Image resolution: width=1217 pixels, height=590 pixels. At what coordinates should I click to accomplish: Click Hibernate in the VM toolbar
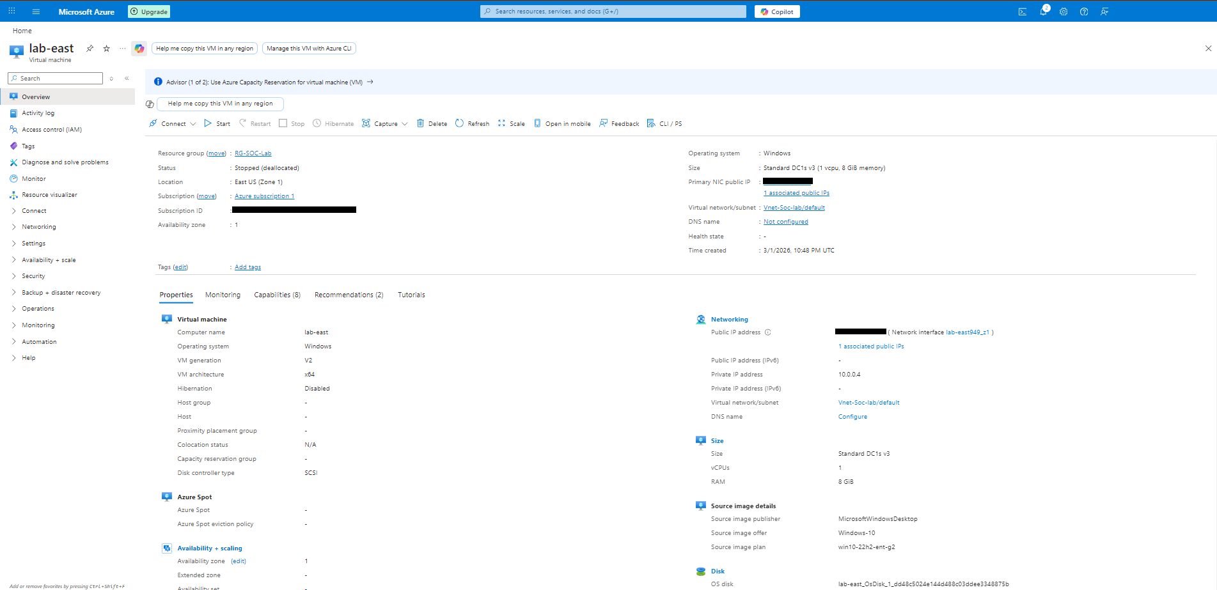(333, 123)
